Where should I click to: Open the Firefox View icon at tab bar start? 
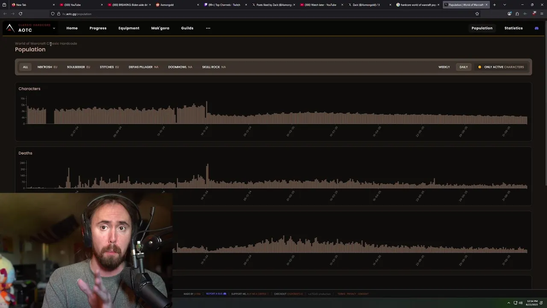click(4, 5)
